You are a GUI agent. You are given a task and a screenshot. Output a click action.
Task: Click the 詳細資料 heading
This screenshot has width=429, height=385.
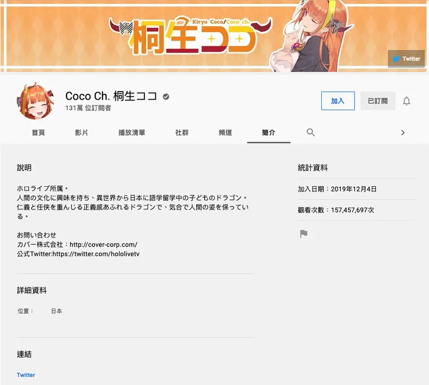pyautogui.click(x=32, y=290)
